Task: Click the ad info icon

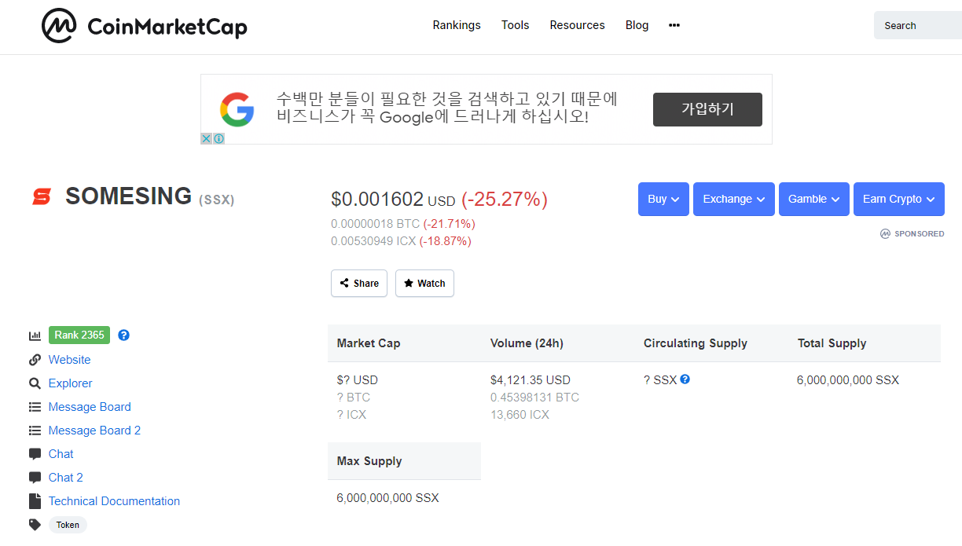Action: coord(218,138)
